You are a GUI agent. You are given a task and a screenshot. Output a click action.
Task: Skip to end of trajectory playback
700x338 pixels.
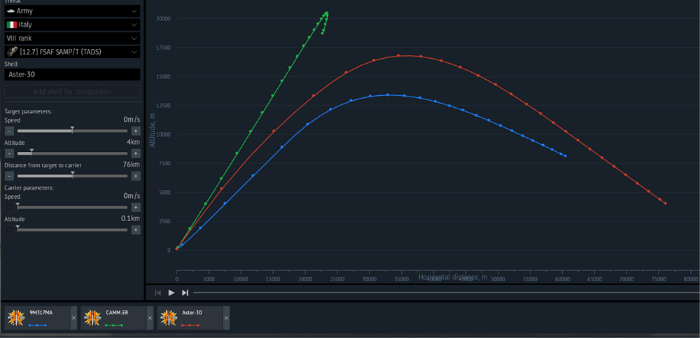(185, 293)
